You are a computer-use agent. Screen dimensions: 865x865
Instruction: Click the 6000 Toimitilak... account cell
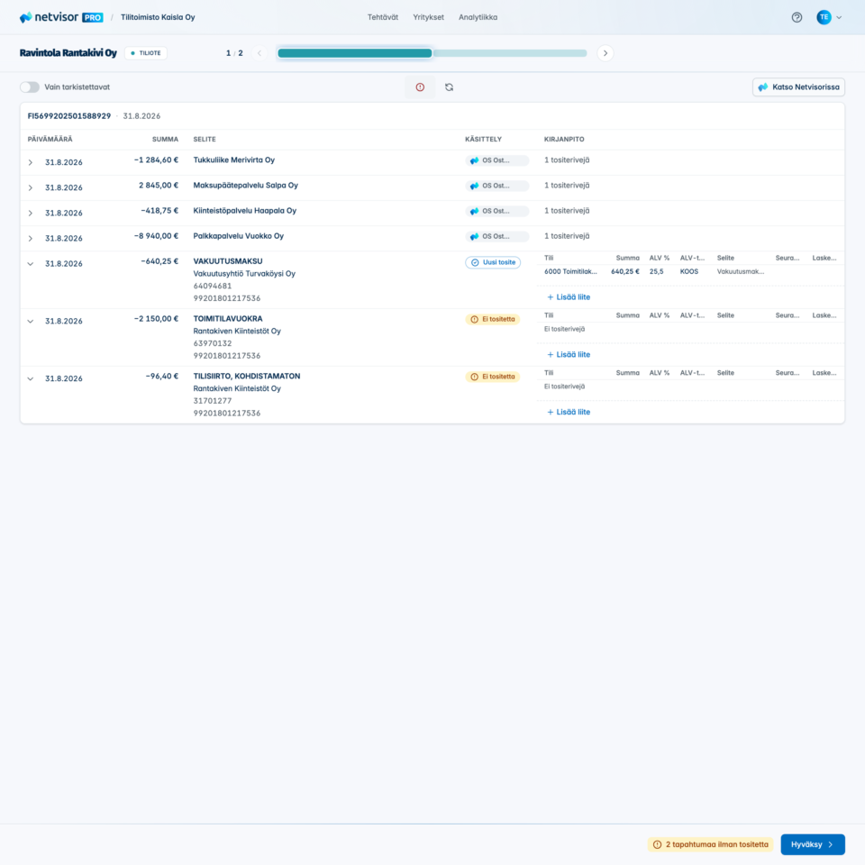[x=570, y=271]
